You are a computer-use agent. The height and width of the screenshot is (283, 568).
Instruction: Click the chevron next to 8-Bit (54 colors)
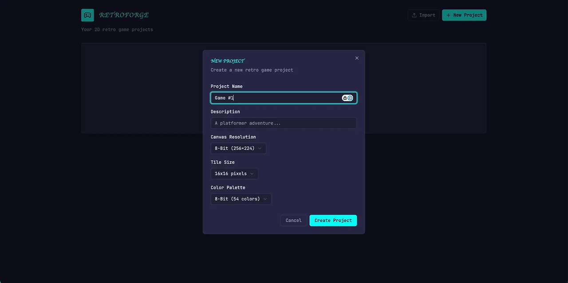coord(265,199)
